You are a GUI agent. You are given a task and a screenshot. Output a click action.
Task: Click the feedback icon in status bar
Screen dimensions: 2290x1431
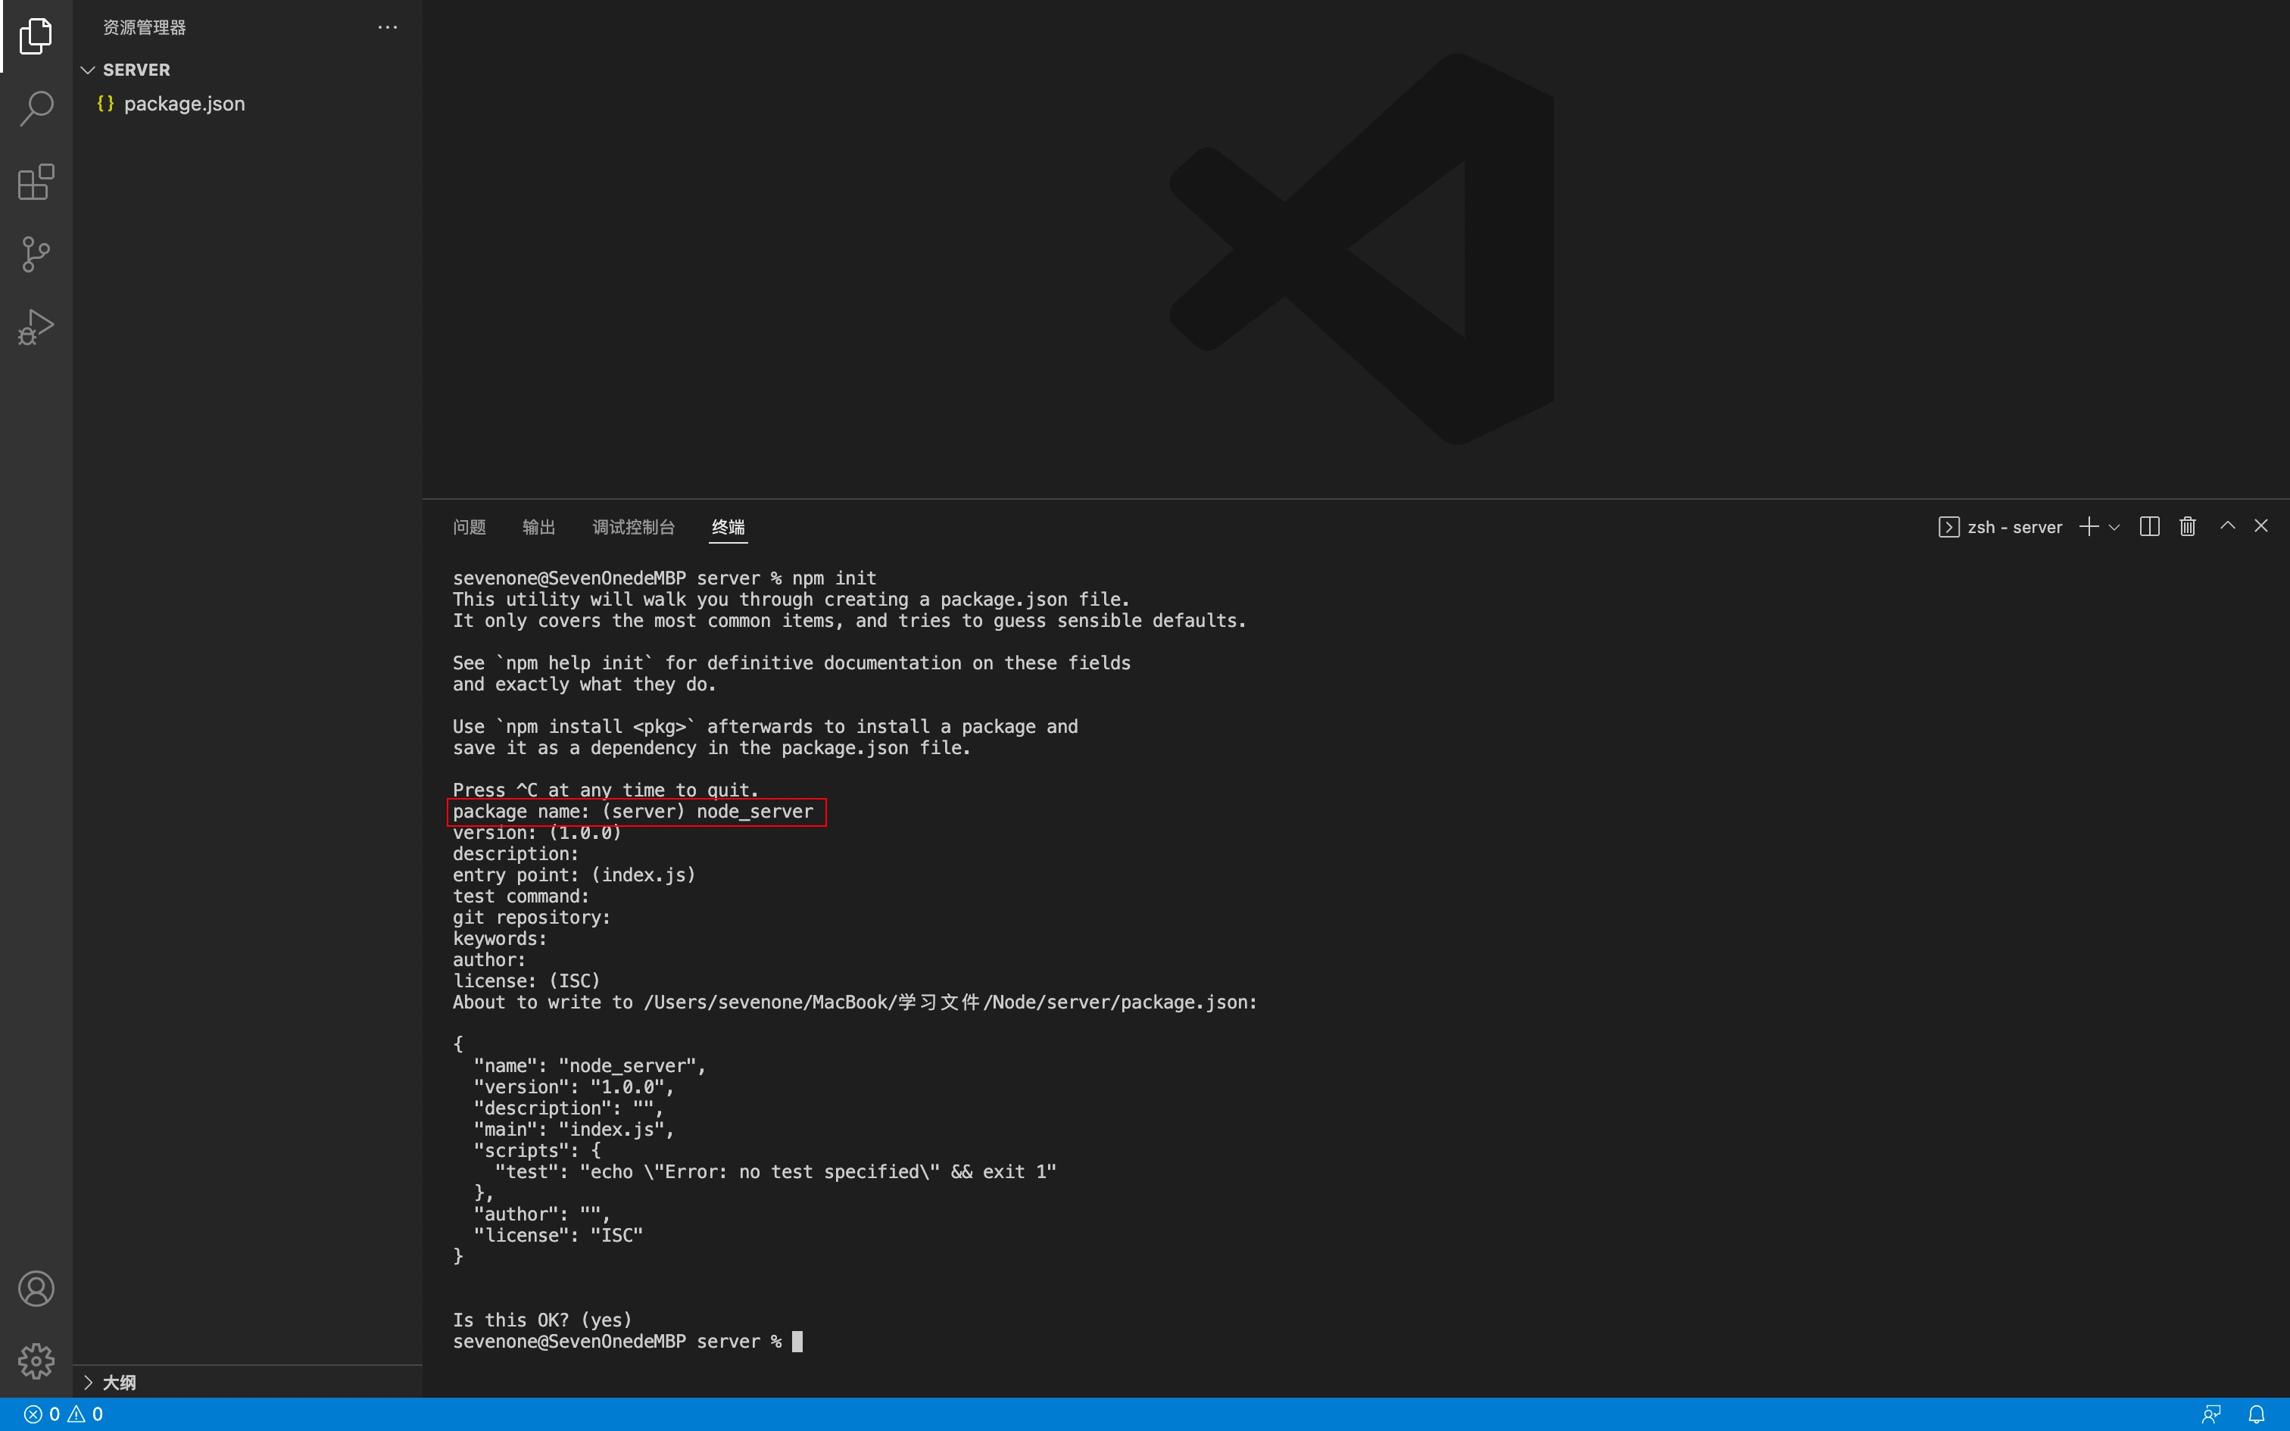coord(2210,1414)
